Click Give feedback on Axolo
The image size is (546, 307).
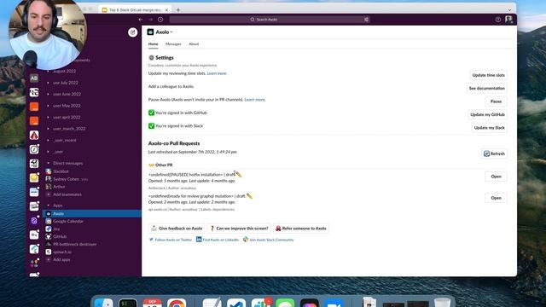[177, 229]
